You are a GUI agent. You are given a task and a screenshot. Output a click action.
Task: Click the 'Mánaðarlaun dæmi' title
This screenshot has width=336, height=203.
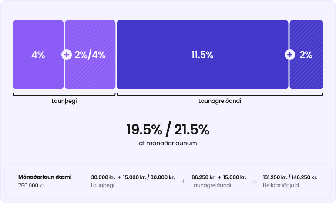[45, 177]
